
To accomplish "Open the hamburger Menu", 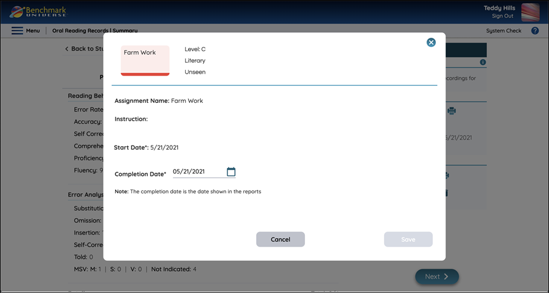I will [x=26, y=31].
